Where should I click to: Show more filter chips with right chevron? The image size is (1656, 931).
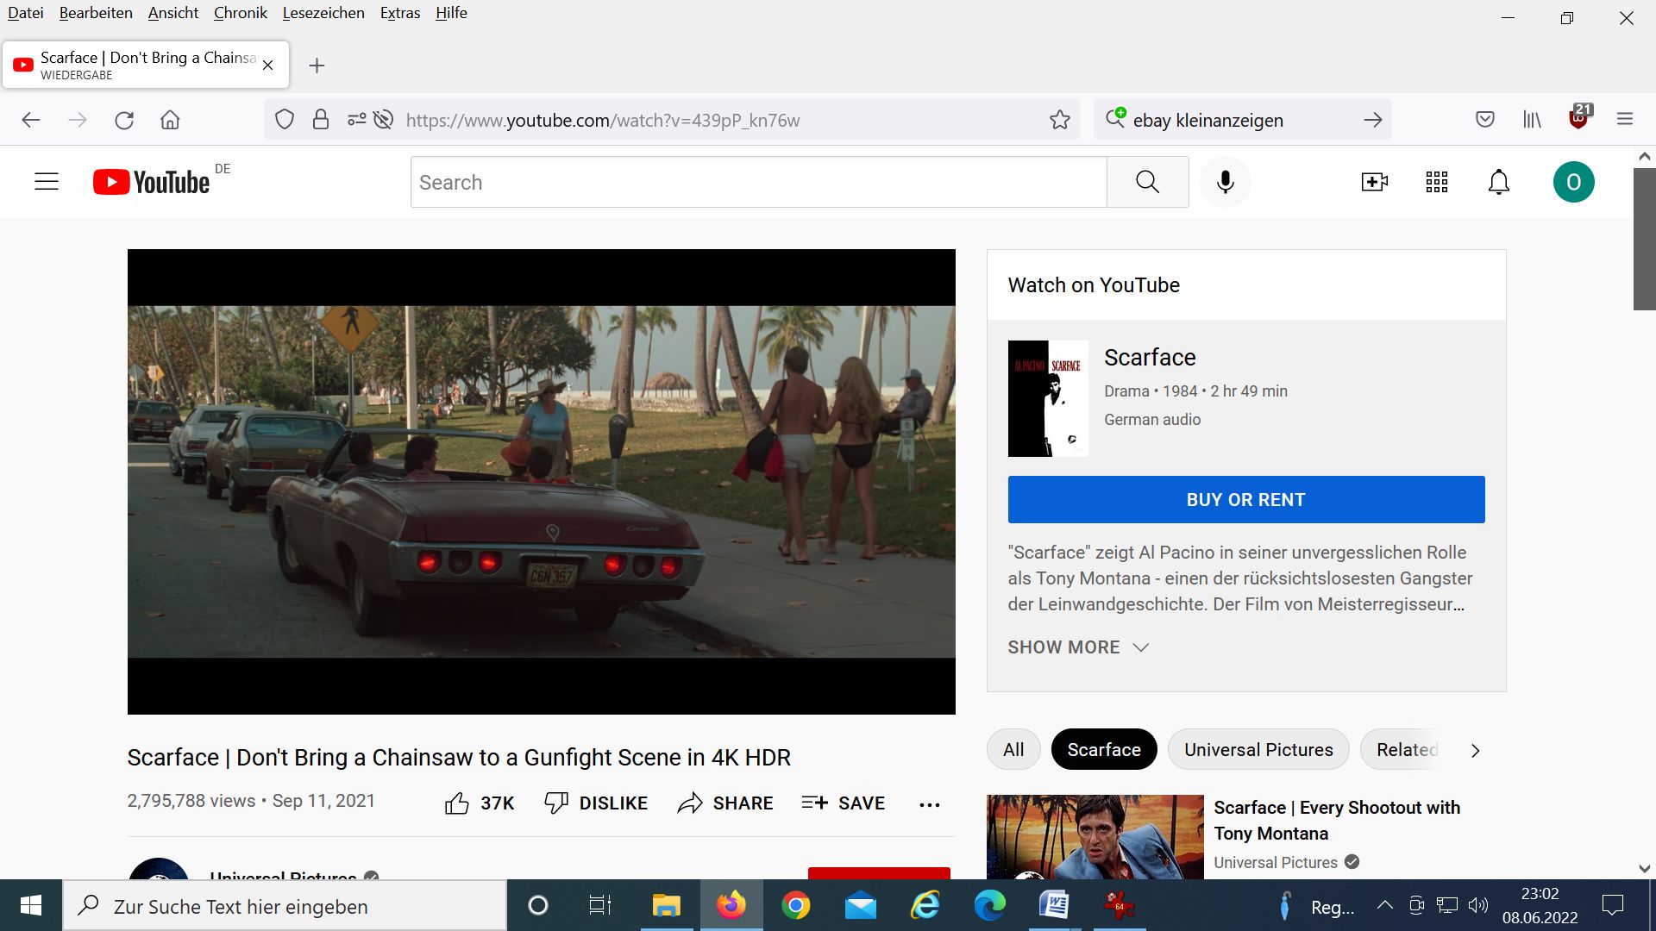point(1475,751)
